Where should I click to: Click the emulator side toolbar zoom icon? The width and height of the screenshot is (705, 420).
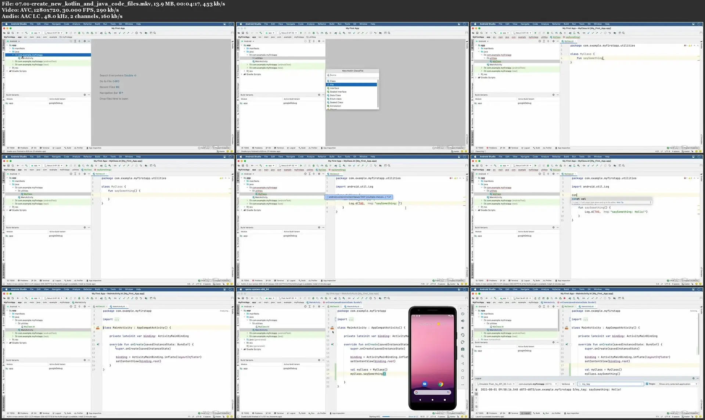click(x=463, y=356)
